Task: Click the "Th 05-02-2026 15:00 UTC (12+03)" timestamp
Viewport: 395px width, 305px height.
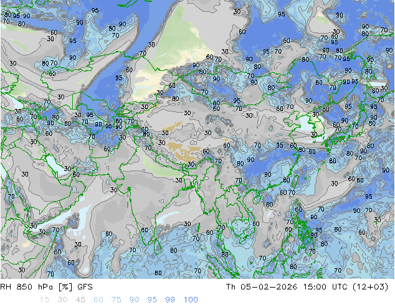Action: click(x=307, y=287)
